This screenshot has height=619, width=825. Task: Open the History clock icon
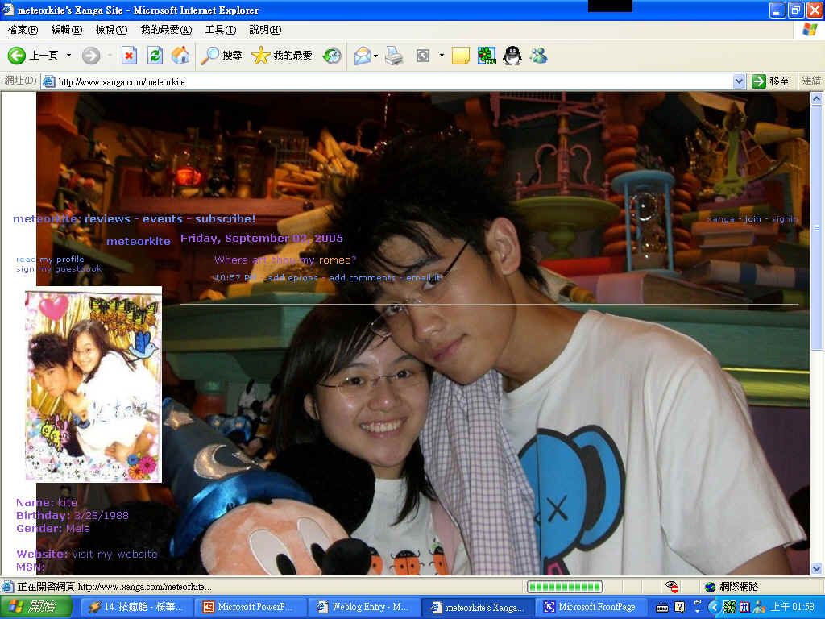pyautogui.click(x=332, y=56)
